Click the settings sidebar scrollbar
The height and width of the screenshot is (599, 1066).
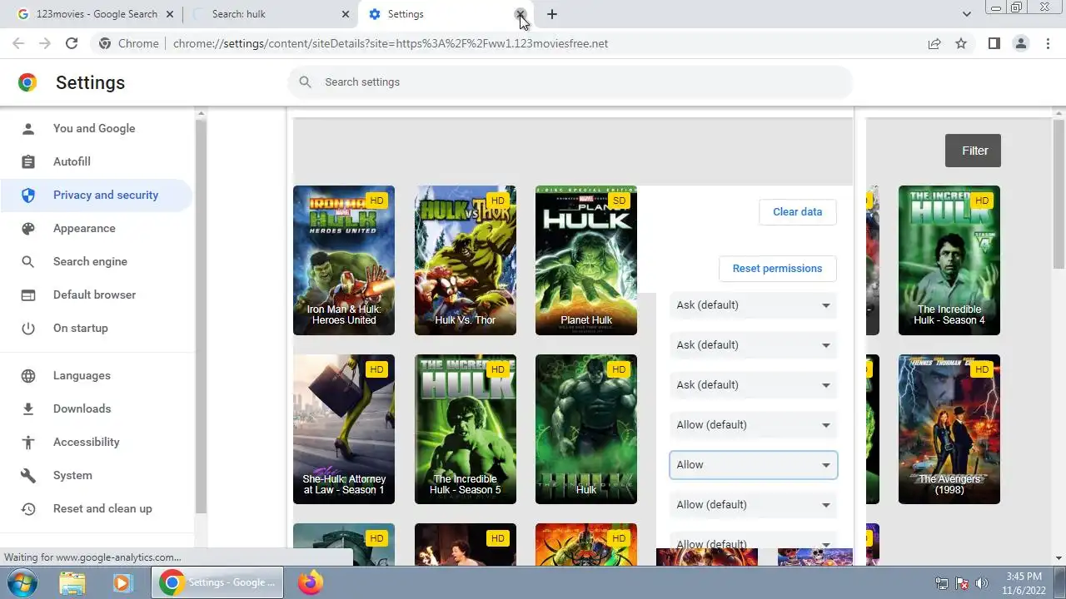point(201,316)
